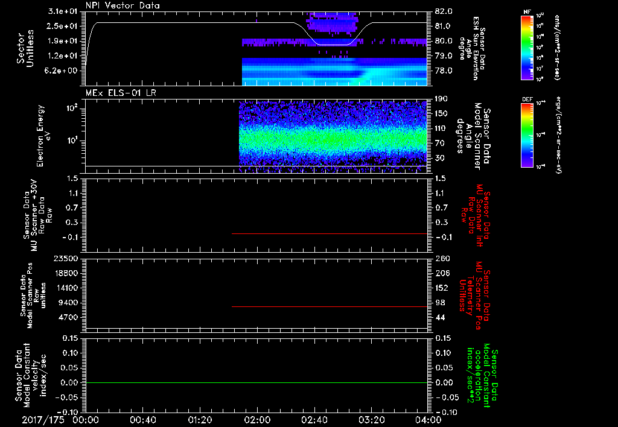The image size is (618, 427).
Task: Click the 82.0 sun elevation tick label
Action: point(444,11)
